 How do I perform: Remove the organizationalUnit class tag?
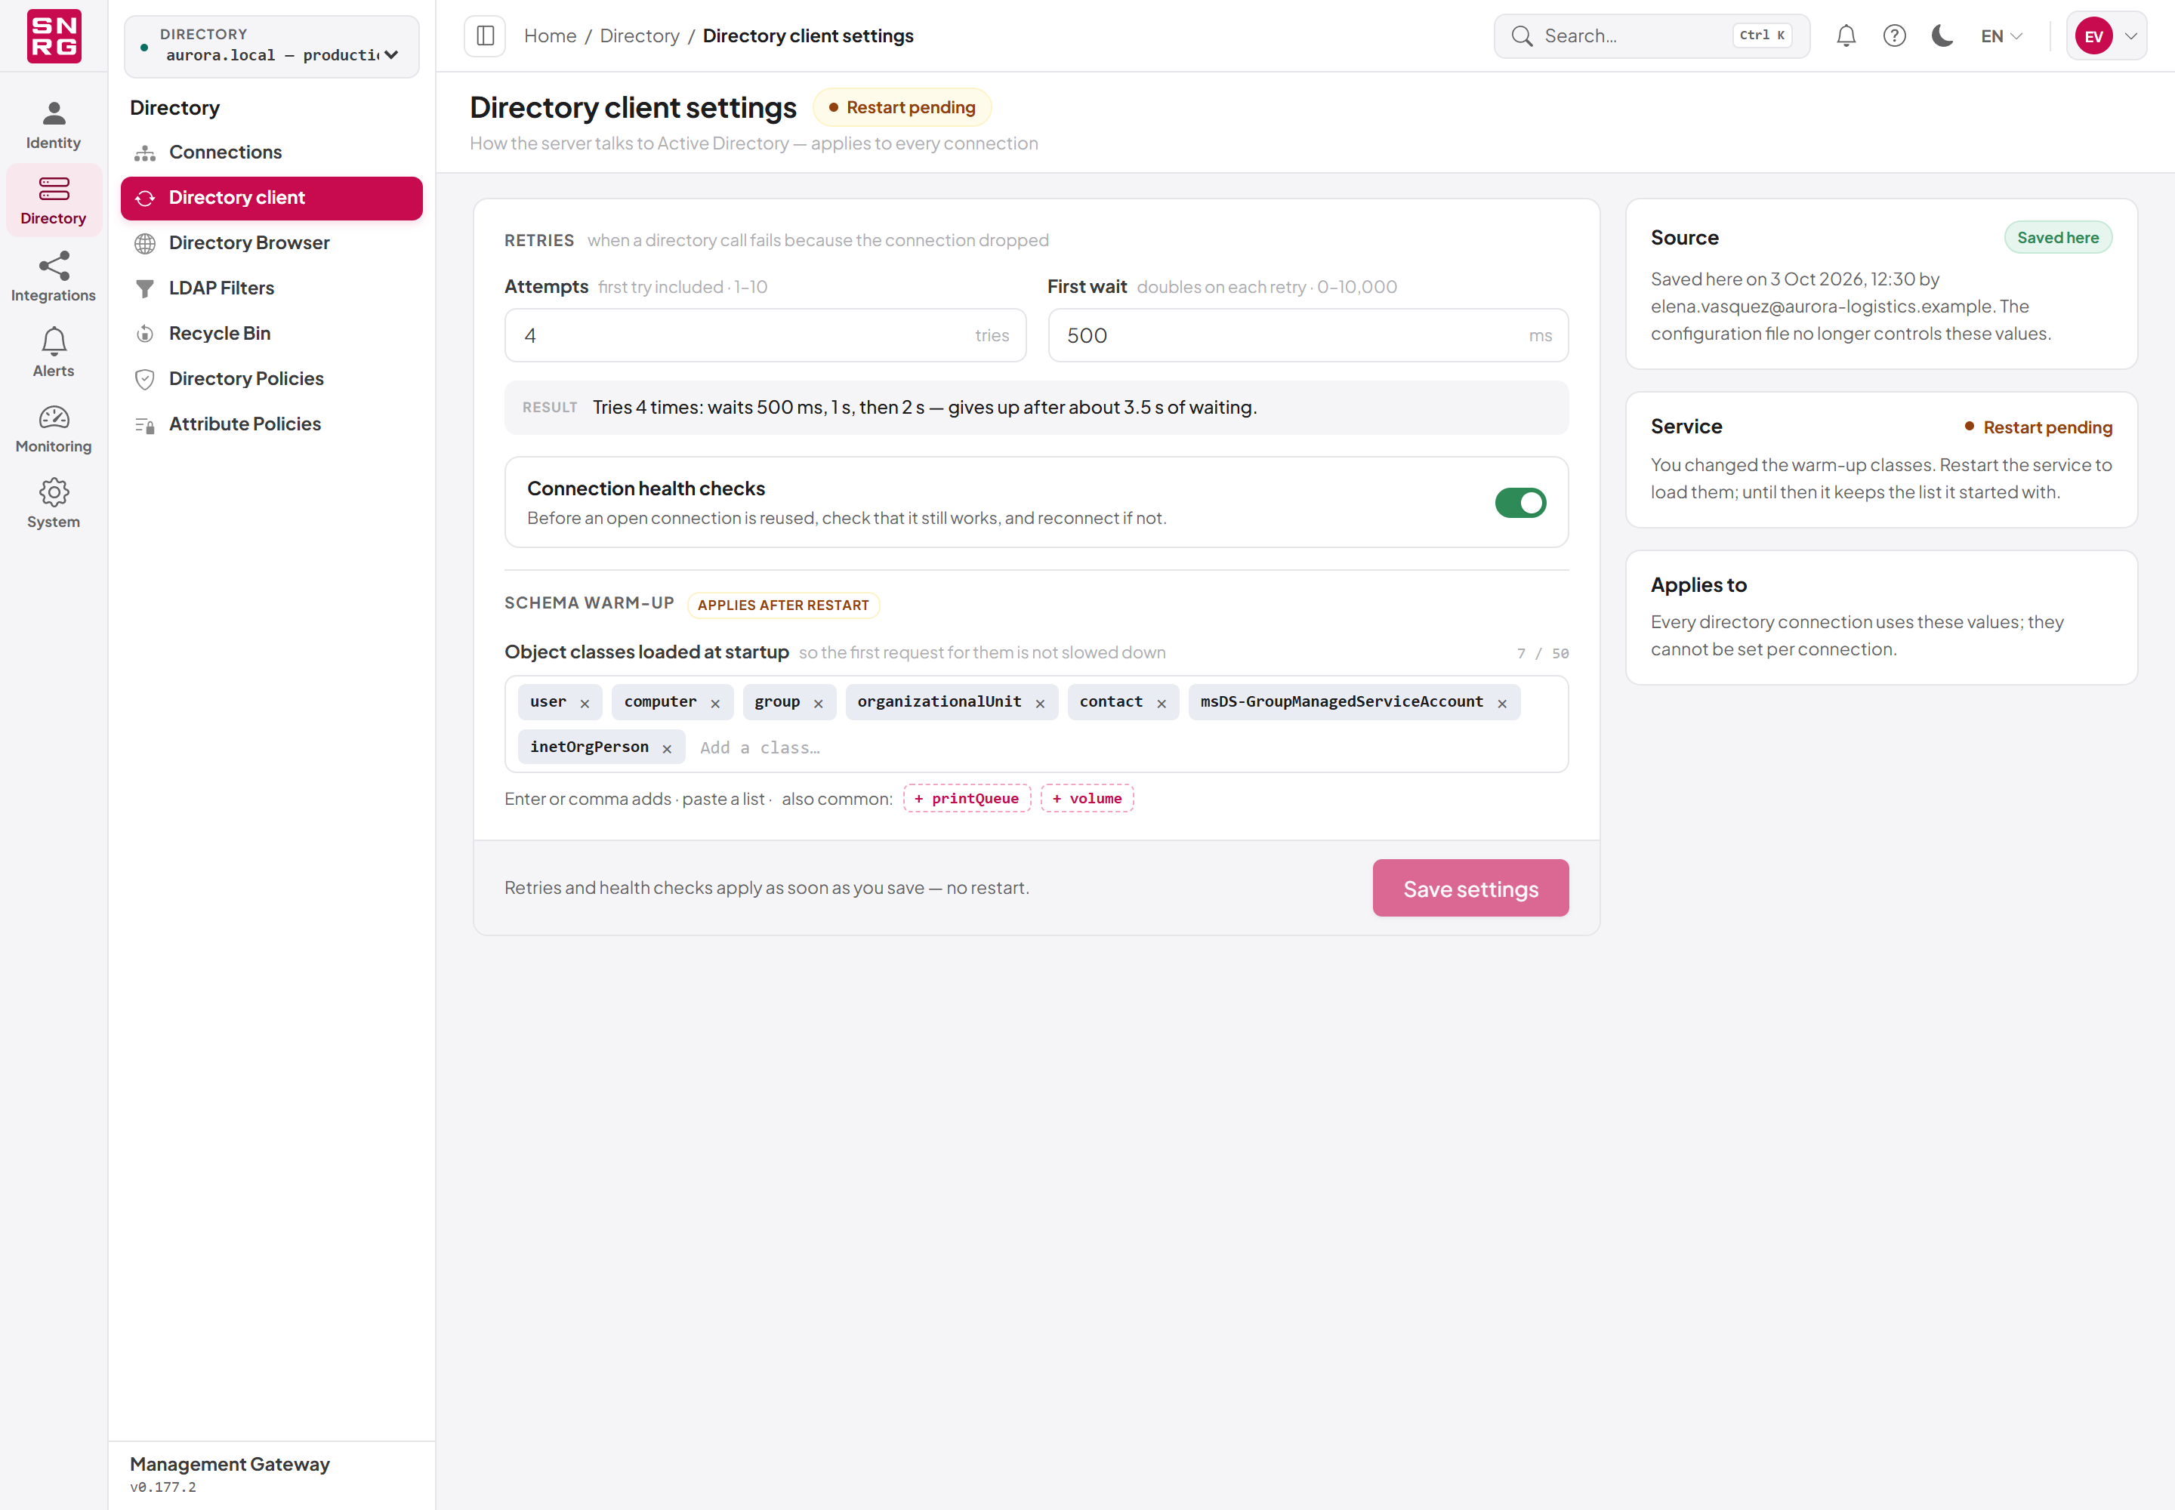(1040, 703)
